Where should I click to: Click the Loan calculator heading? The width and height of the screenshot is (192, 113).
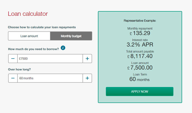pos(28,14)
